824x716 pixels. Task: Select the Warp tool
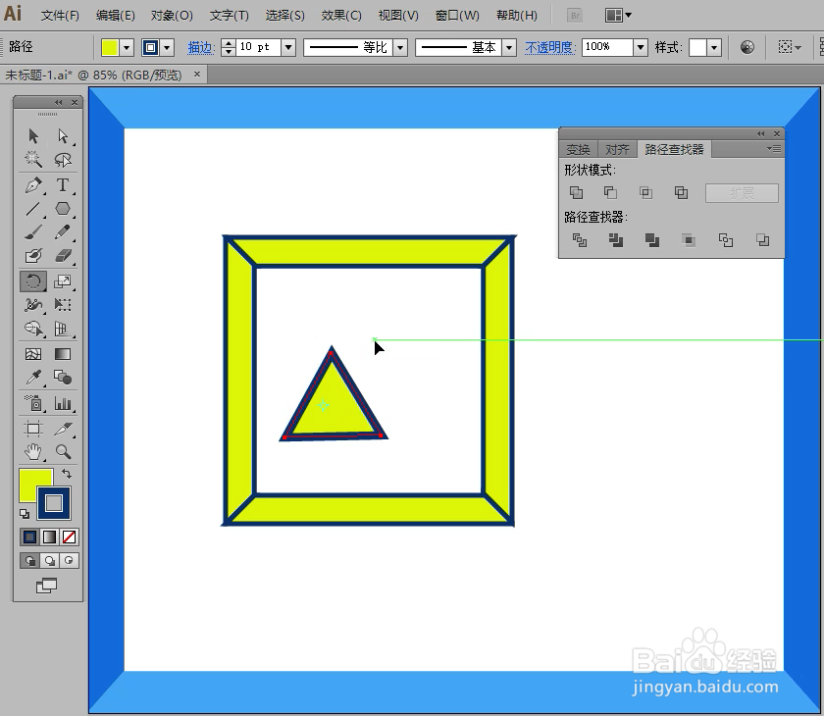point(33,305)
